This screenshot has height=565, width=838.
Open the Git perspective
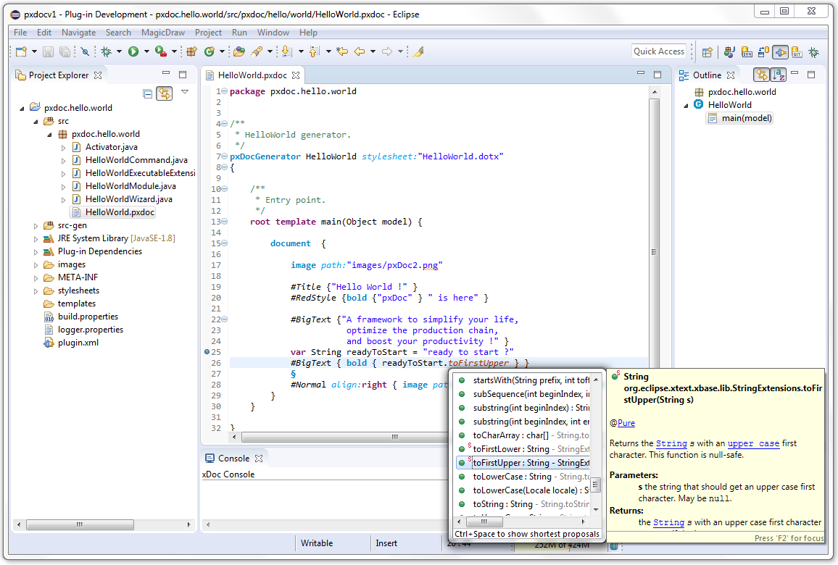[797, 52]
